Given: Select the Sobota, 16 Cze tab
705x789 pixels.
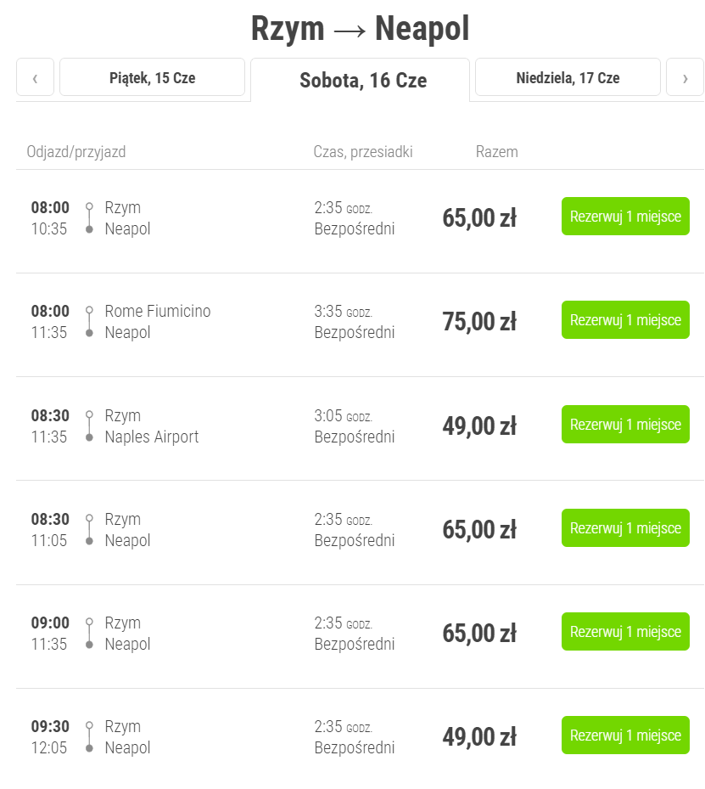Looking at the screenshot, I should tap(362, 81).
